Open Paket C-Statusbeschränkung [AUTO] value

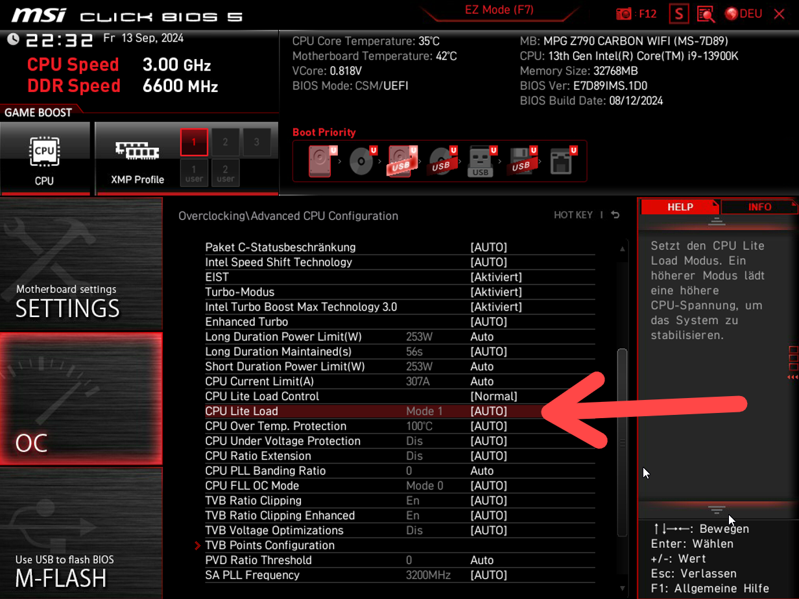click(489, 247)
